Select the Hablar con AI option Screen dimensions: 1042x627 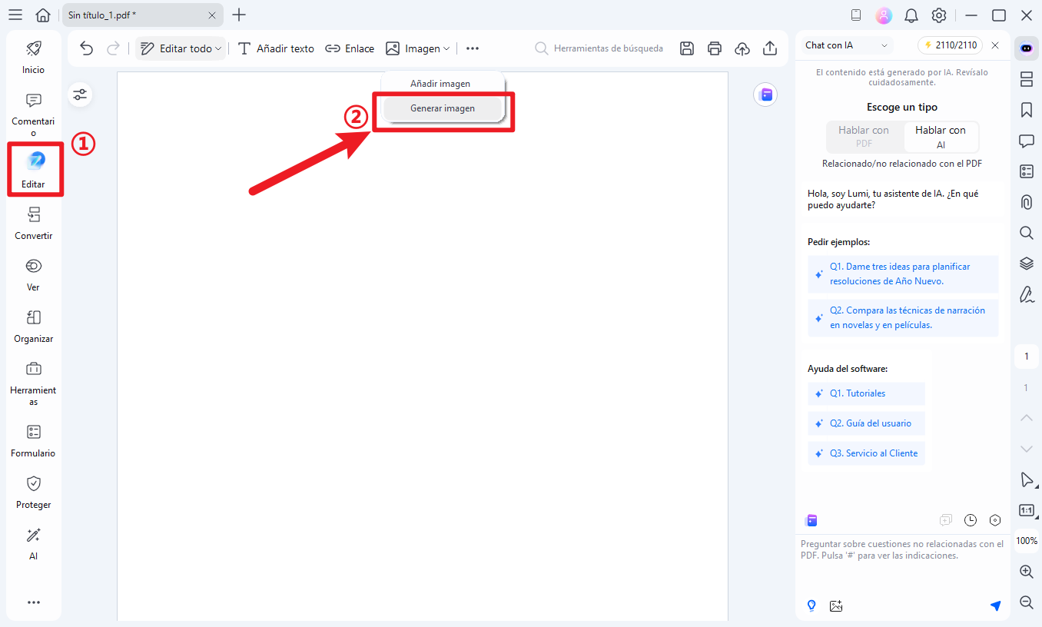[941, 136]
